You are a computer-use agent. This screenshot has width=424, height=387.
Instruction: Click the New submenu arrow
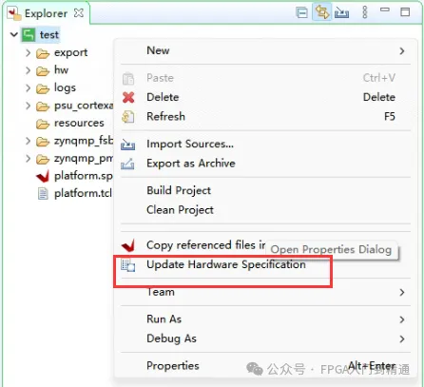[x=402, y=50]
